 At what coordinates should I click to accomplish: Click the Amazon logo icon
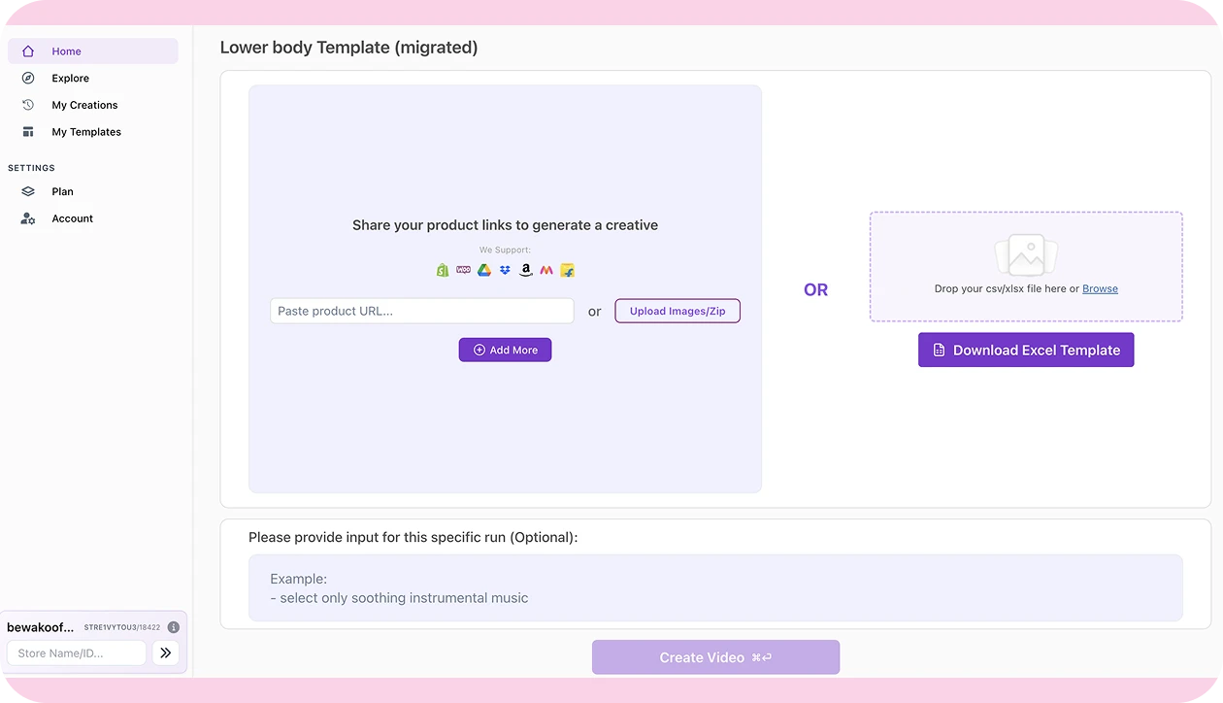(x=525, y=271)
